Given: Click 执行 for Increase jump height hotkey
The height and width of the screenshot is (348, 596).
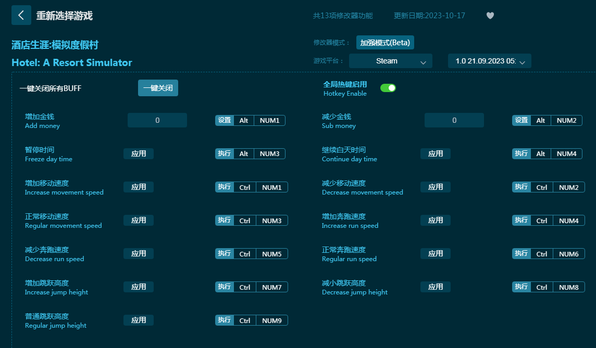Looking at the screenshot, I should coord(224,287).
